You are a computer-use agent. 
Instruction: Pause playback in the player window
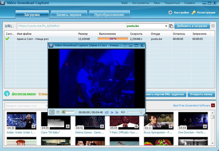pos(52,112)
